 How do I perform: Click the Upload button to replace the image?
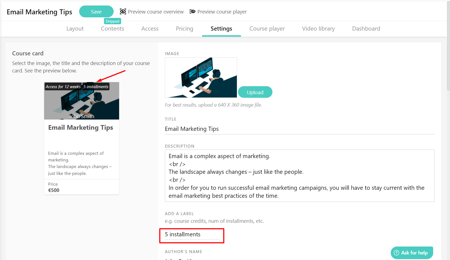tap(255, 92)
